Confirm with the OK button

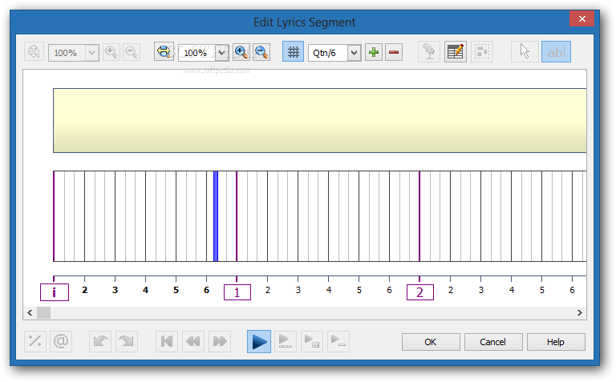(431, 342)
